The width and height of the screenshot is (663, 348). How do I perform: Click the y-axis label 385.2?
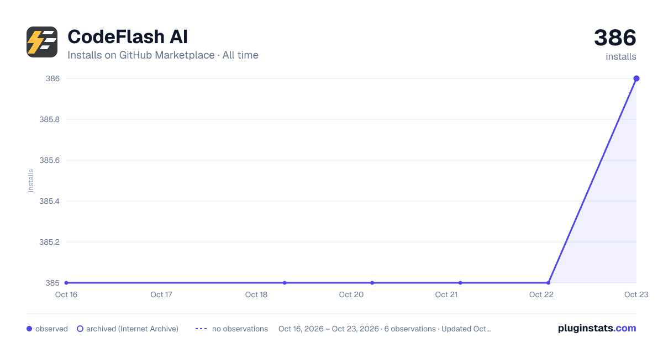point(49,242)
